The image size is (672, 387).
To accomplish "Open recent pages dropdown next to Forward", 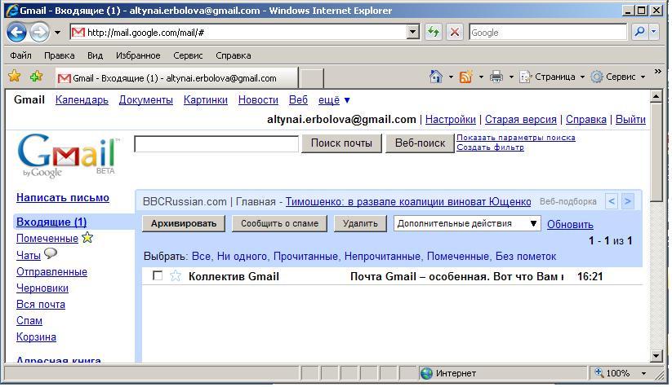I will [57, 33].
